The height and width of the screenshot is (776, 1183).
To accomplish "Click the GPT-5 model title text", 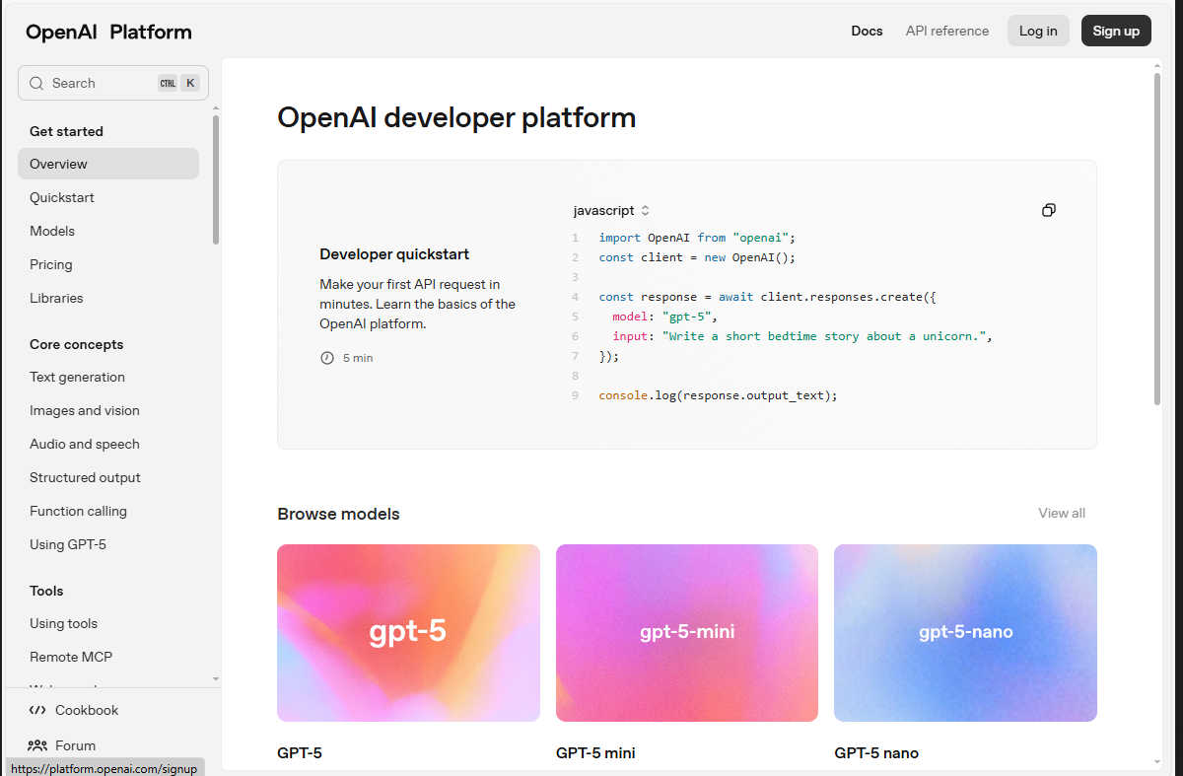I will pos(300,753).
